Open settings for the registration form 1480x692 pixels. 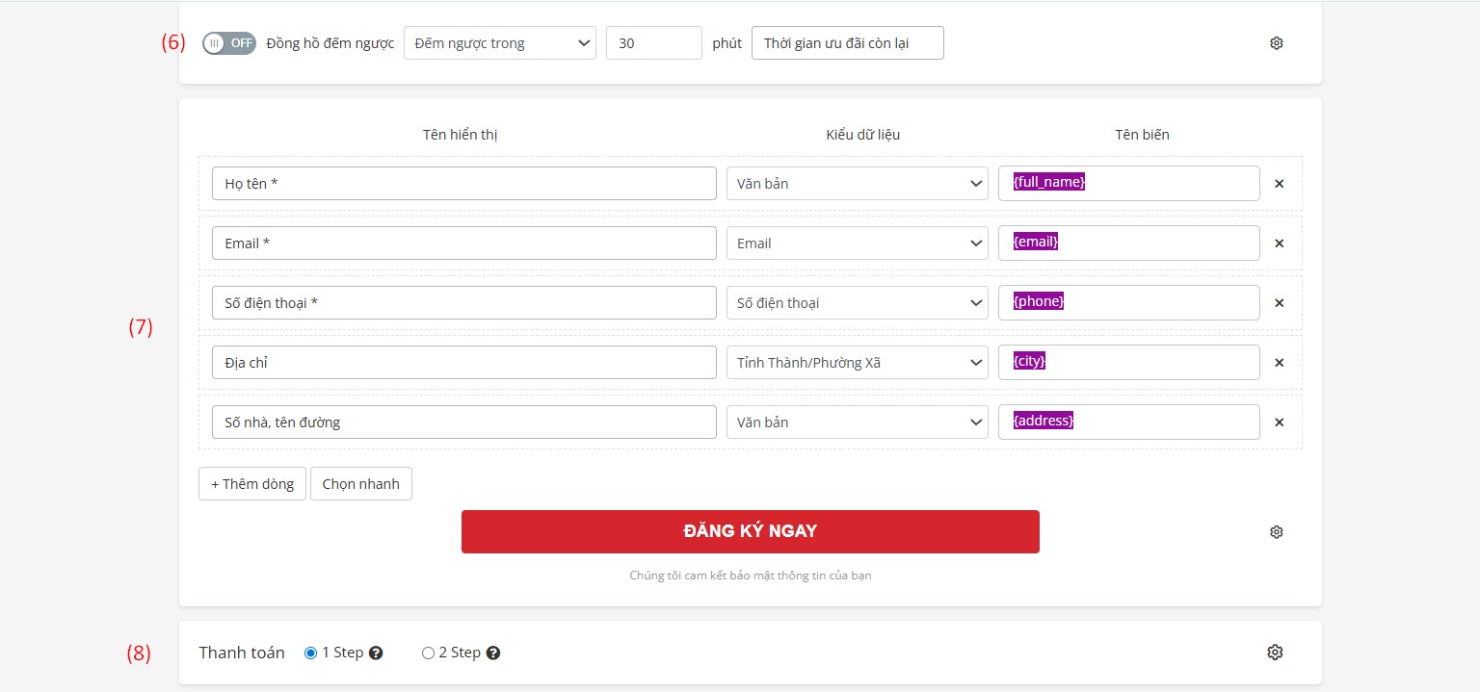(x=1276, y=531)
